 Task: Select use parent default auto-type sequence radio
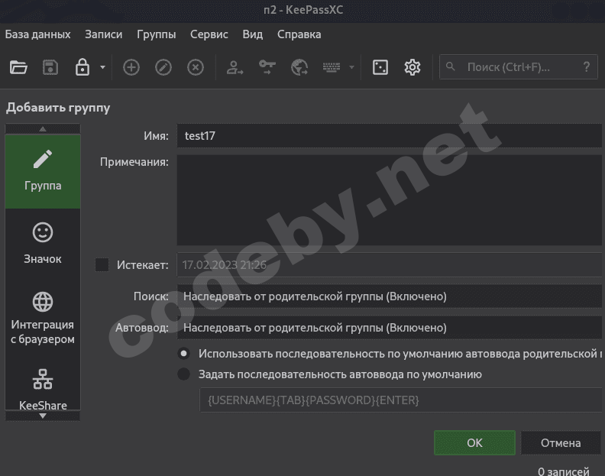point(183,354)
